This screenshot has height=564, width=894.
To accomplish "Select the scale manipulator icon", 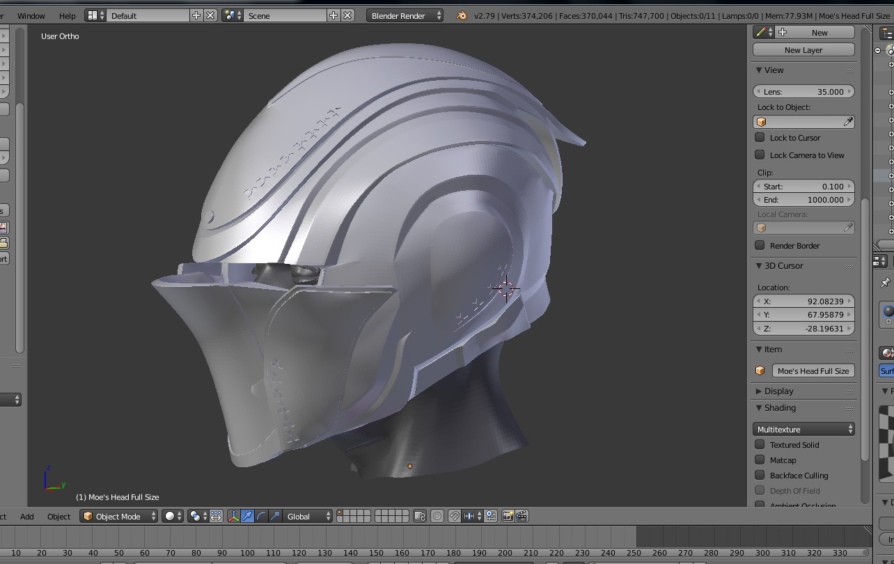I will pos(275,517).
